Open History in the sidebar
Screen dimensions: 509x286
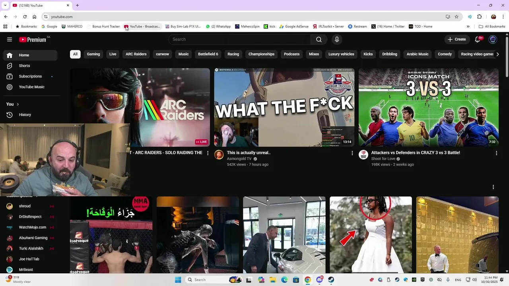30,115
